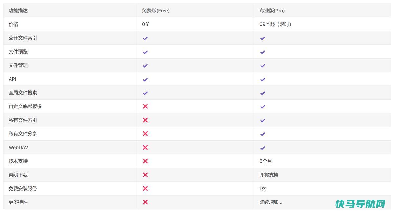Click the 陆续增加... text
394x211 pixels.
271,202
